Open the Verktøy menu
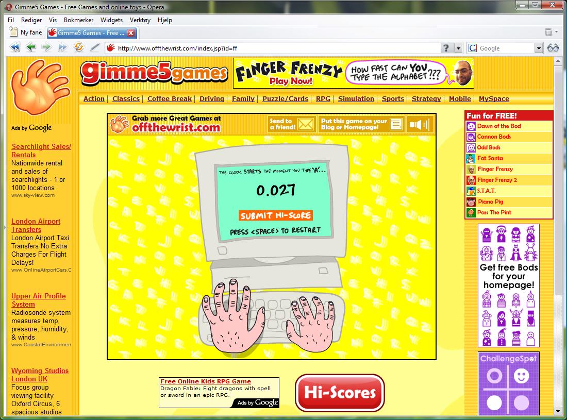 [140, 20]
